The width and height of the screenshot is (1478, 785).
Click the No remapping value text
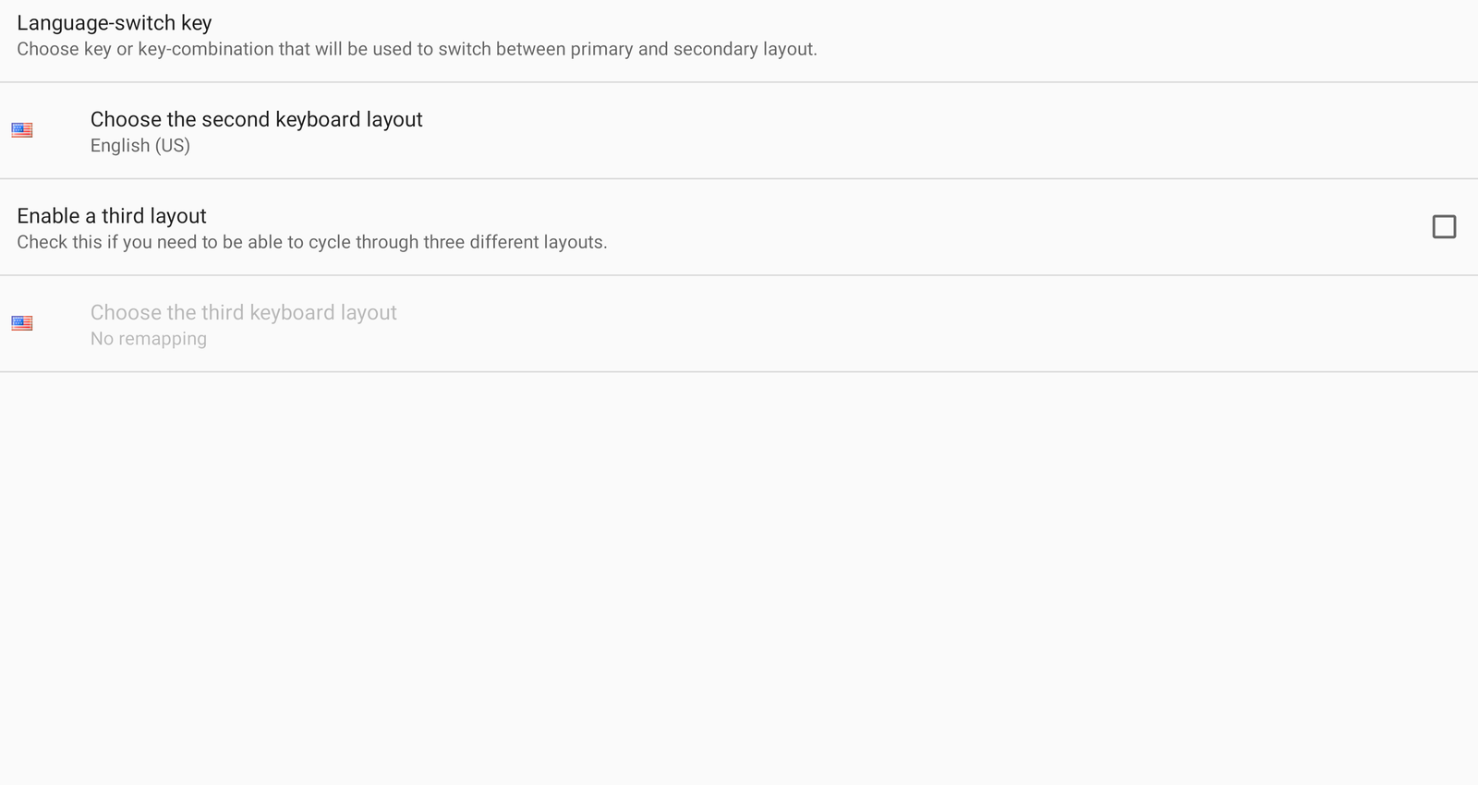point(149,339)
